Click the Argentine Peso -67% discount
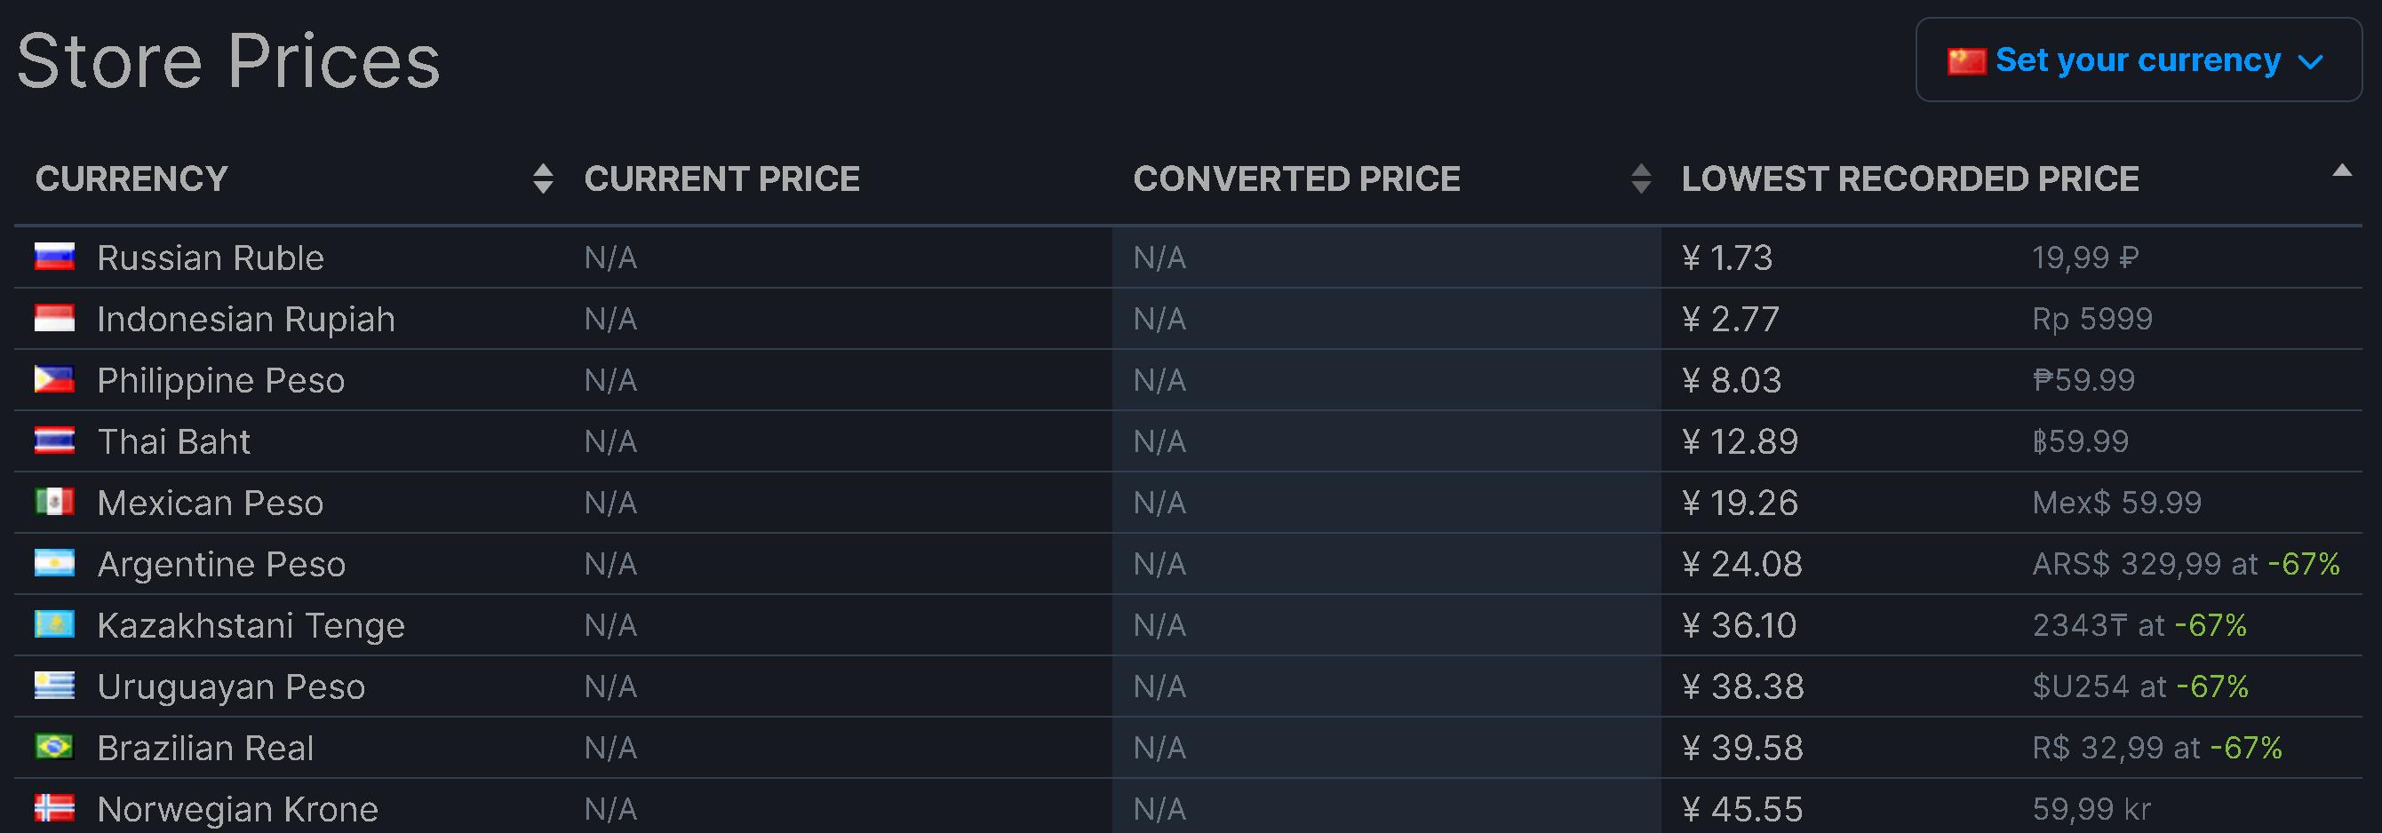The image size is (2382, 833). pos(2304,563)
